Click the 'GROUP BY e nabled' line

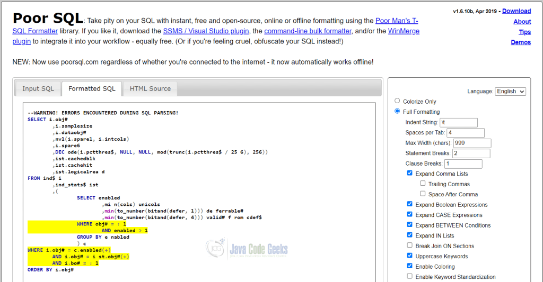click(x=103, y=237)
